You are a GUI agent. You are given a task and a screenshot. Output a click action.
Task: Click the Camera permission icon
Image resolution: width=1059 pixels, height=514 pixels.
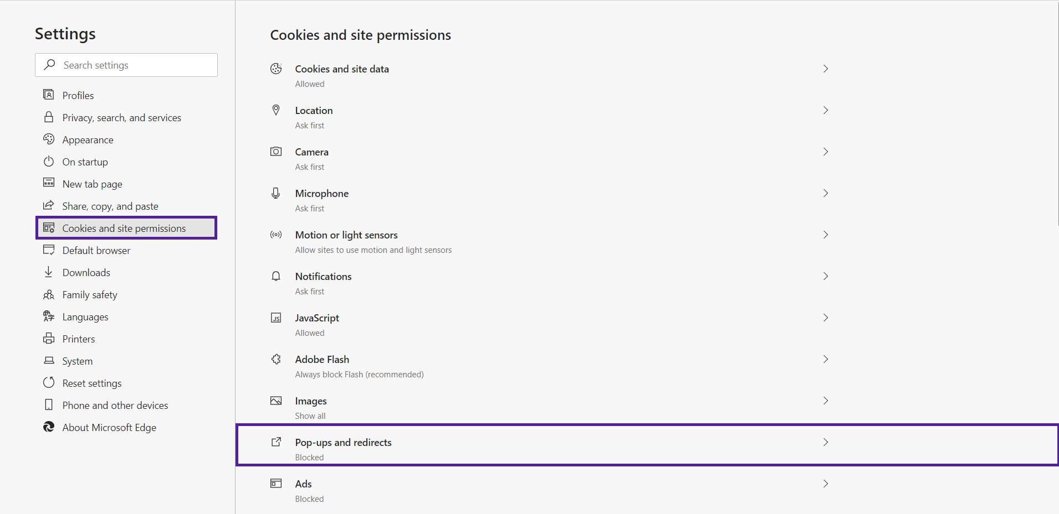click(276, 152)
